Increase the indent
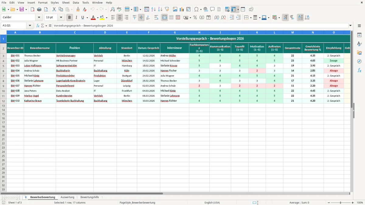The width and height of the screenshot is (365, 205). [232, 18]
